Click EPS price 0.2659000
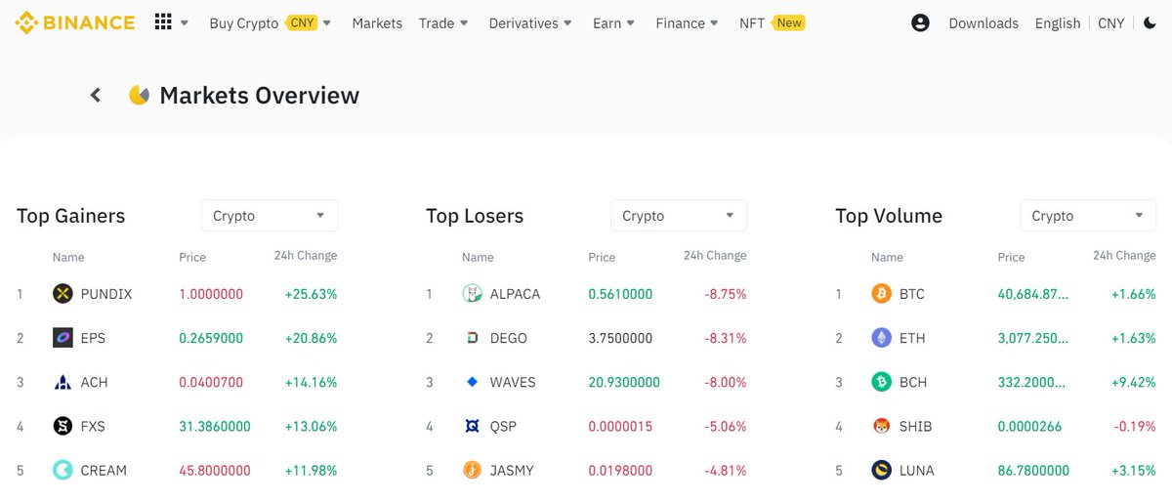Screen dimensions: 1172x502 tap(211, 338)
